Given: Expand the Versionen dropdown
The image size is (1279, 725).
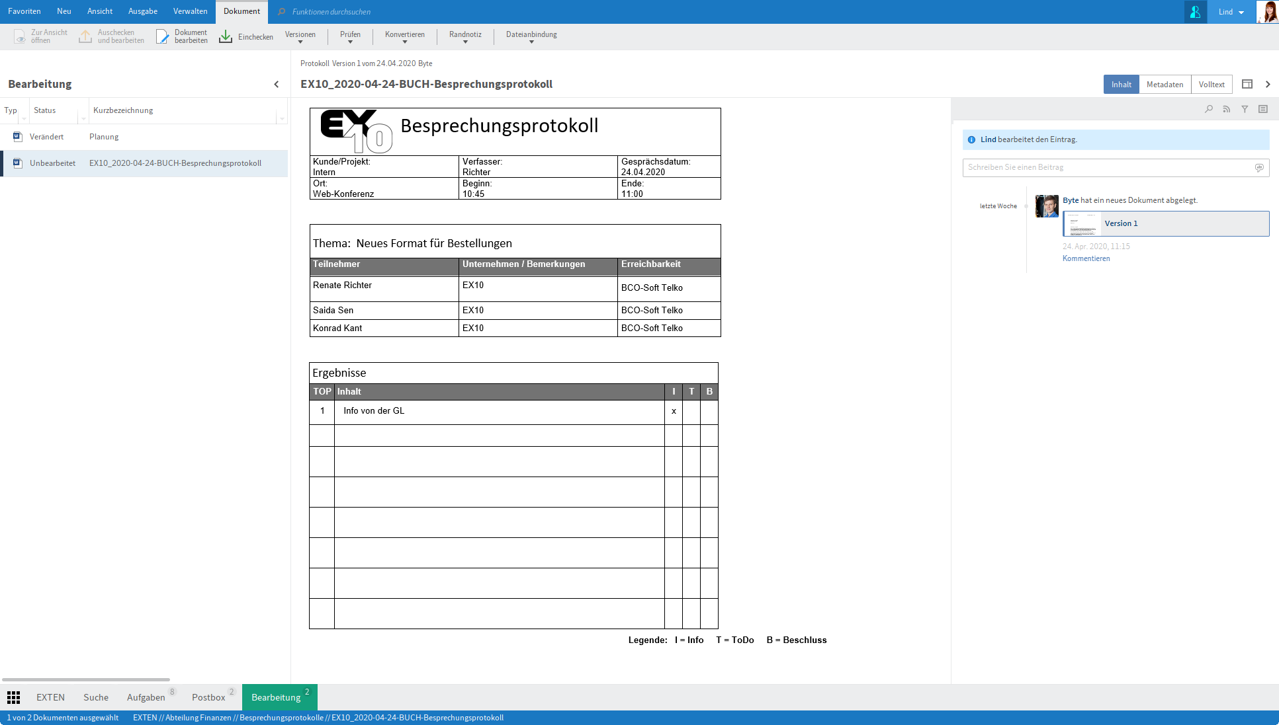Looking at the screenshot, I should (300, 37).
